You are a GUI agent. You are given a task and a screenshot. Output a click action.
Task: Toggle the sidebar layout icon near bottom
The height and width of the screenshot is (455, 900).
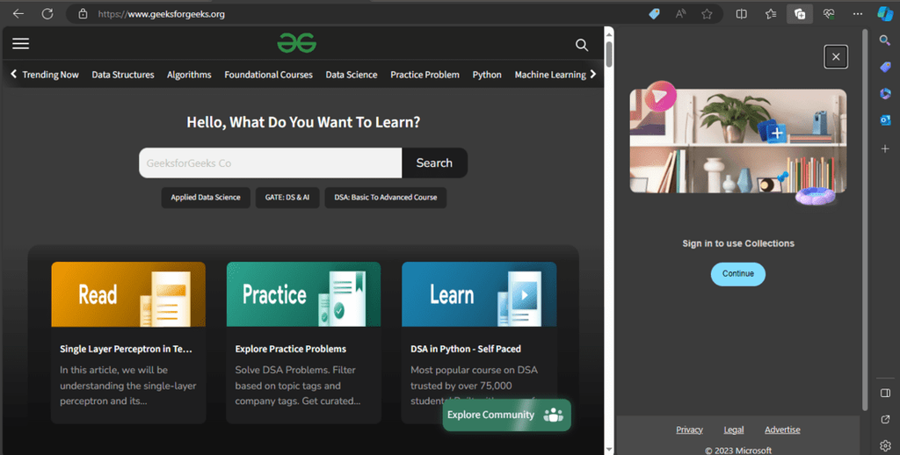(x=885, y=393)
